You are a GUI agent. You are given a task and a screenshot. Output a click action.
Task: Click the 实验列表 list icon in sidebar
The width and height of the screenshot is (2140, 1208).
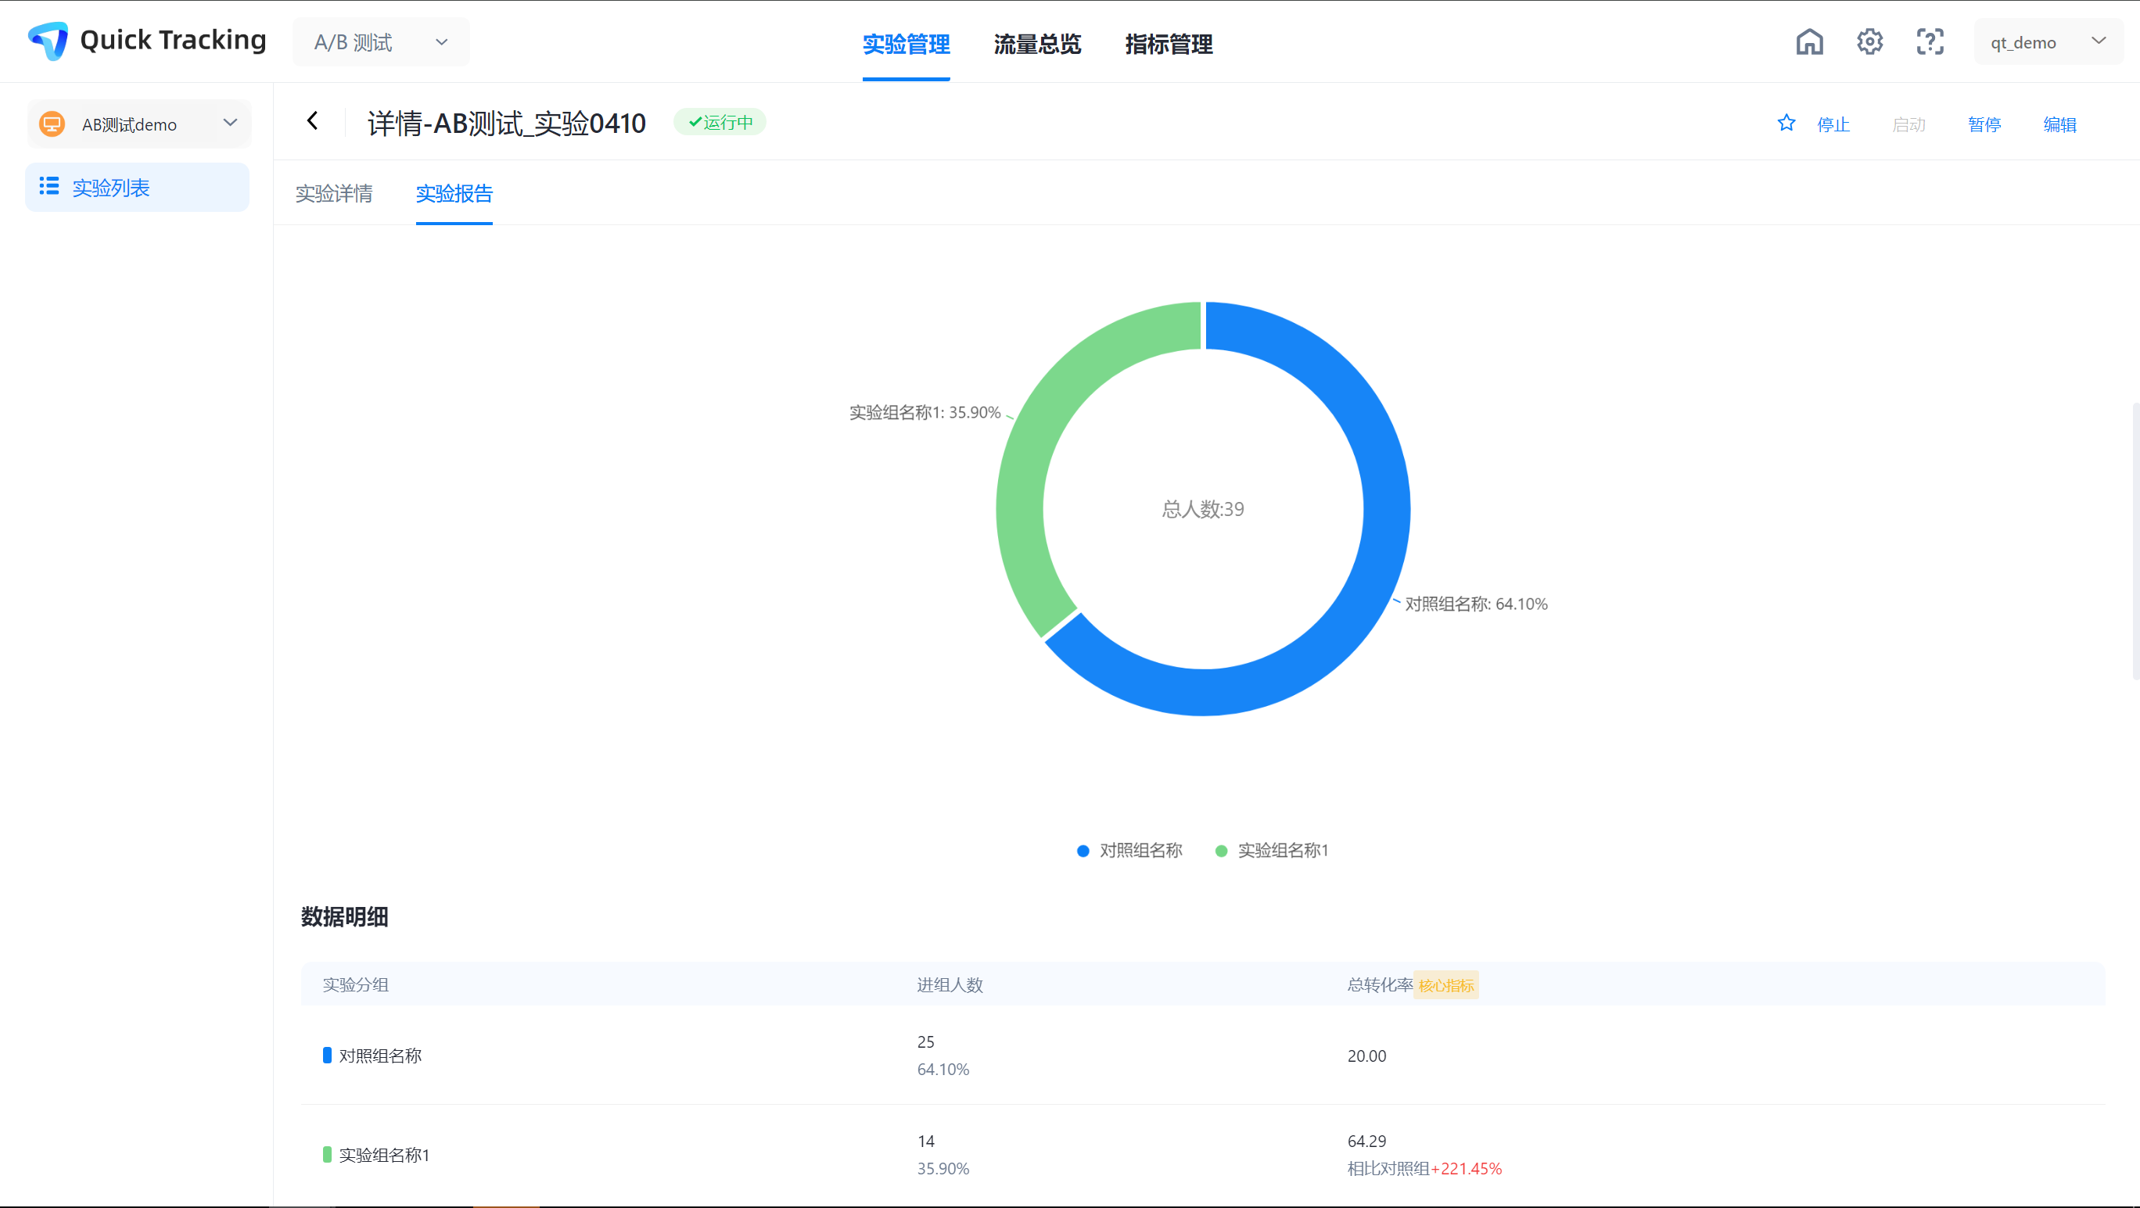point(49,187)
